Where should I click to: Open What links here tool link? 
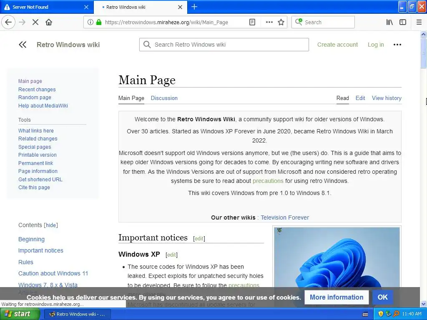coord(36,130)
